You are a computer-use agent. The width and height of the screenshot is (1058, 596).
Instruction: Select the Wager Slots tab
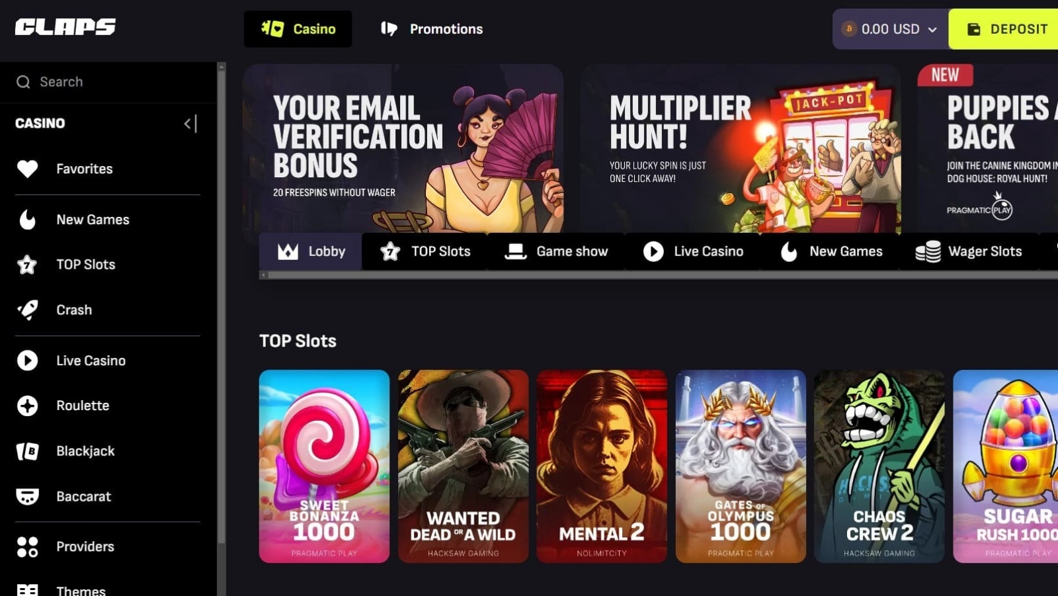[x=969, y=251]
